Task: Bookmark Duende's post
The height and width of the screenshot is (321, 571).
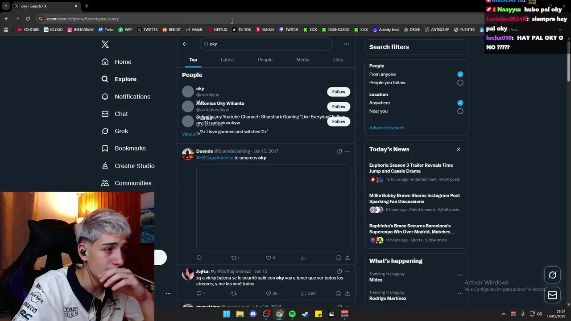Action: click(x=339, y=258)
